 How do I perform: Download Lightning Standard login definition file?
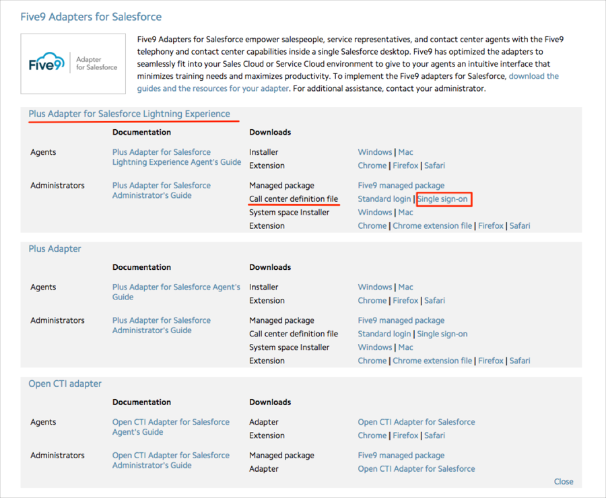(384, 199)
